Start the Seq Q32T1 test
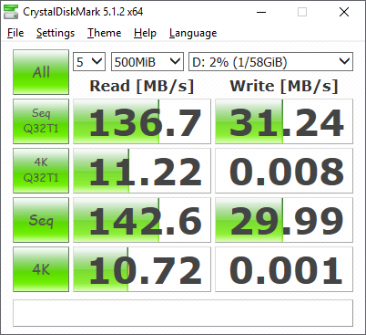 (x=41, y=121)
